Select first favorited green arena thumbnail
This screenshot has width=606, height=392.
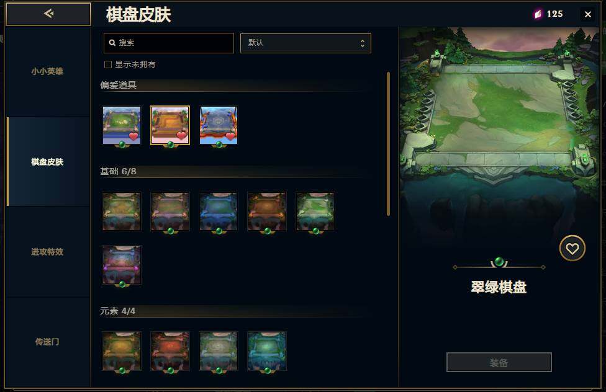tap(122, 125)
